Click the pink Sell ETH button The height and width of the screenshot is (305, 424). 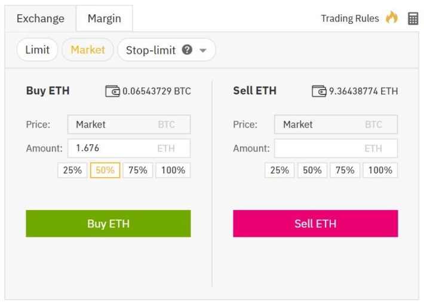315,224
